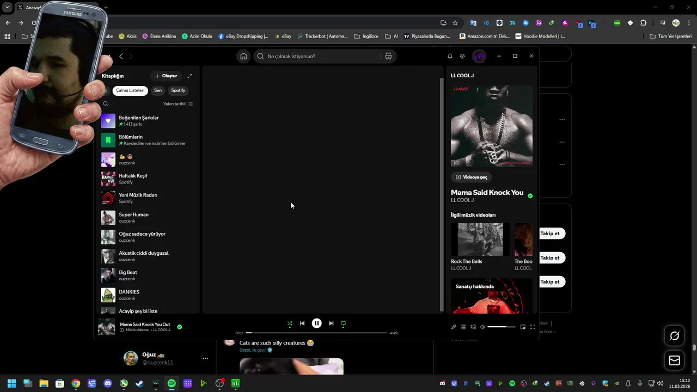
Task: Open Spotify notifications bell
Action: pos(450,56)
